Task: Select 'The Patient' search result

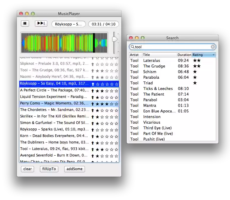Action: tap(173, 94)
